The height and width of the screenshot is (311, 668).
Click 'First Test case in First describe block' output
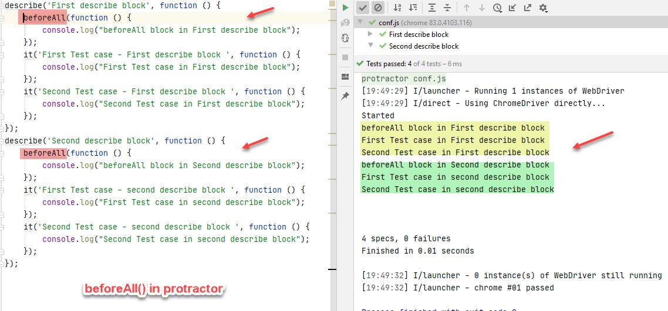(453, 140)
